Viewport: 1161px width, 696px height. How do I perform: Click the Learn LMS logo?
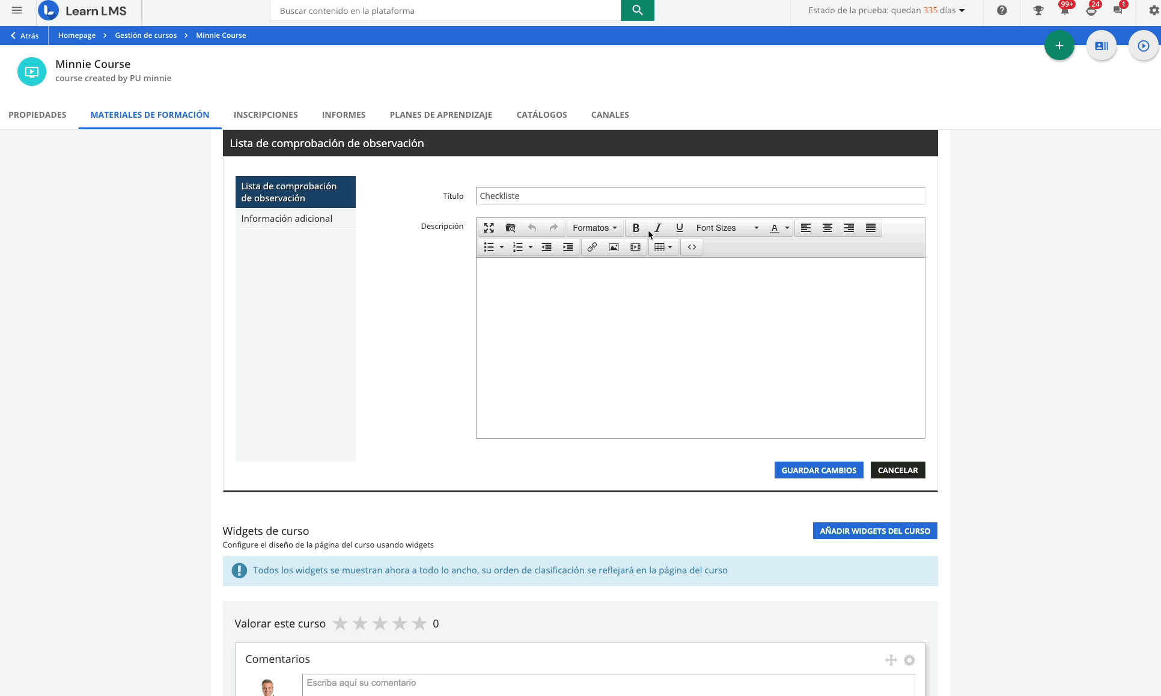point(83,11)
